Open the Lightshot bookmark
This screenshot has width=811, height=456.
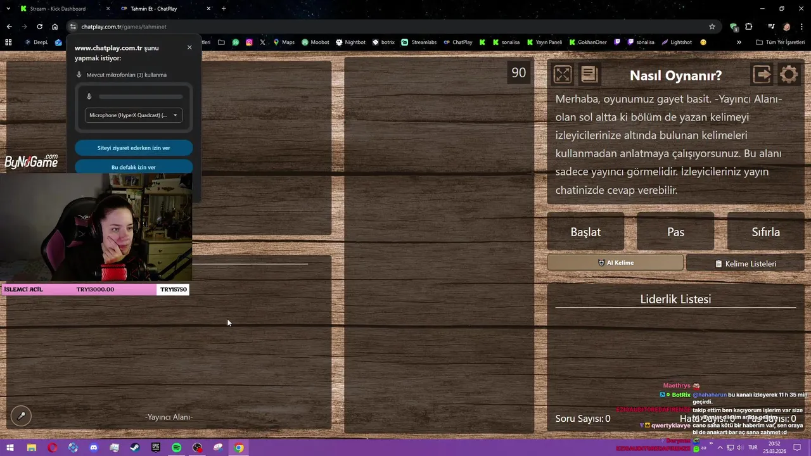point(676,42)
